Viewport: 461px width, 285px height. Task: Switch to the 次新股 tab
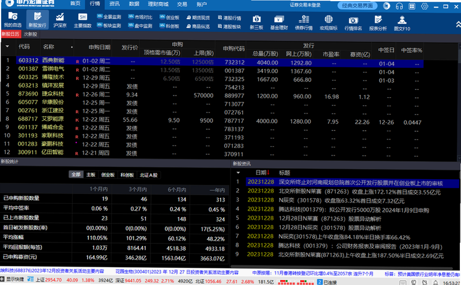click(31, 34)
